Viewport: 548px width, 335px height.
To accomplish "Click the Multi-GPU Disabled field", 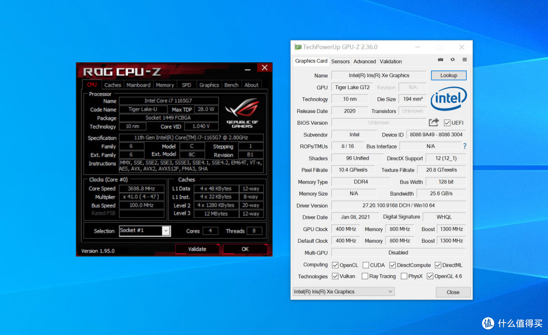I will pos(398,252).
